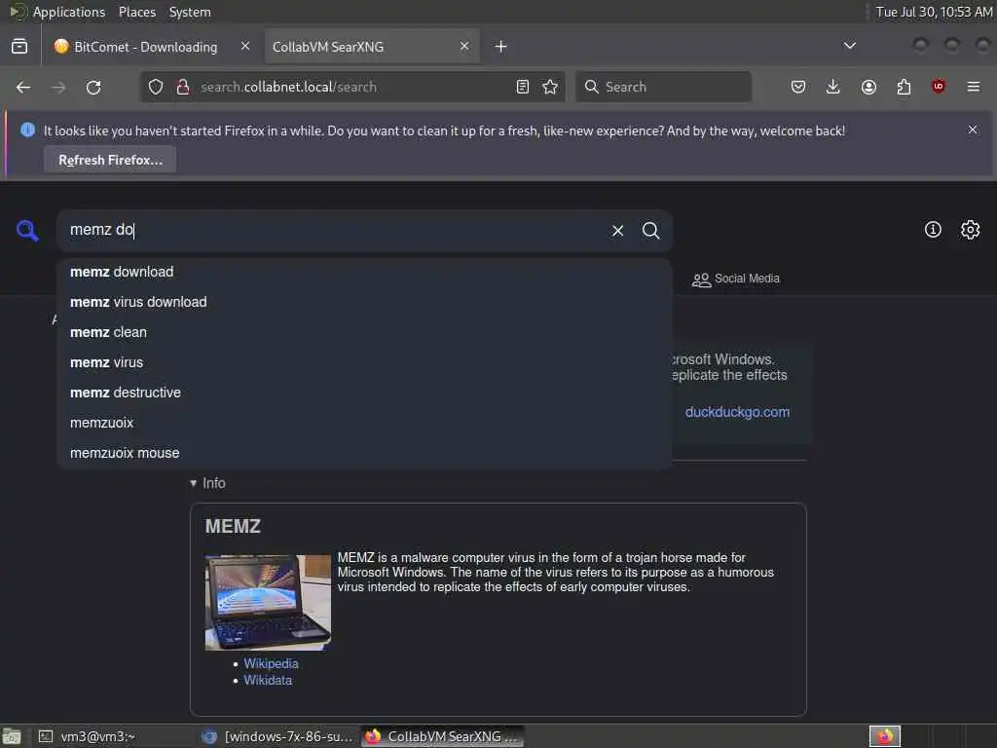Open the list all tabs dropdown
Screen dimensions: 997x748
point(849,46)
